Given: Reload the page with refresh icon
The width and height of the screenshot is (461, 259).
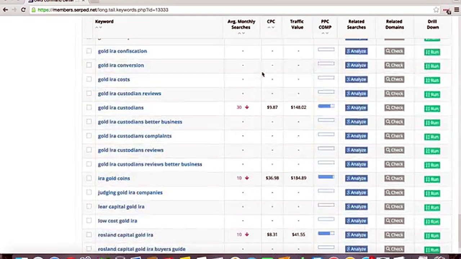Looking at the screenshot, I should (x=23, y=10).
